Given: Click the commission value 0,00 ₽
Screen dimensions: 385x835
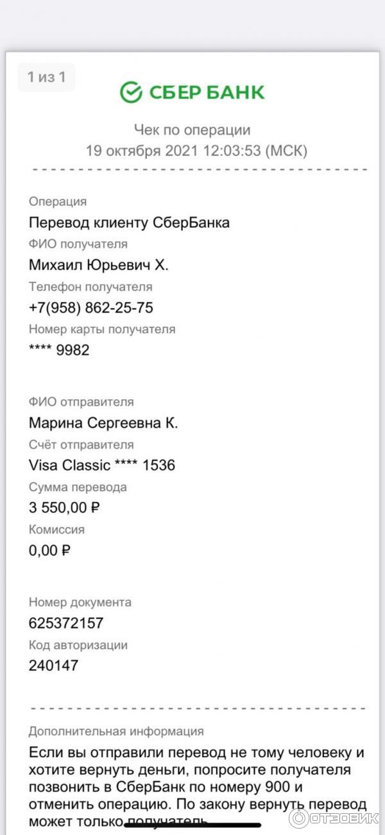Looking at the screenshot, I should [49, 550].
